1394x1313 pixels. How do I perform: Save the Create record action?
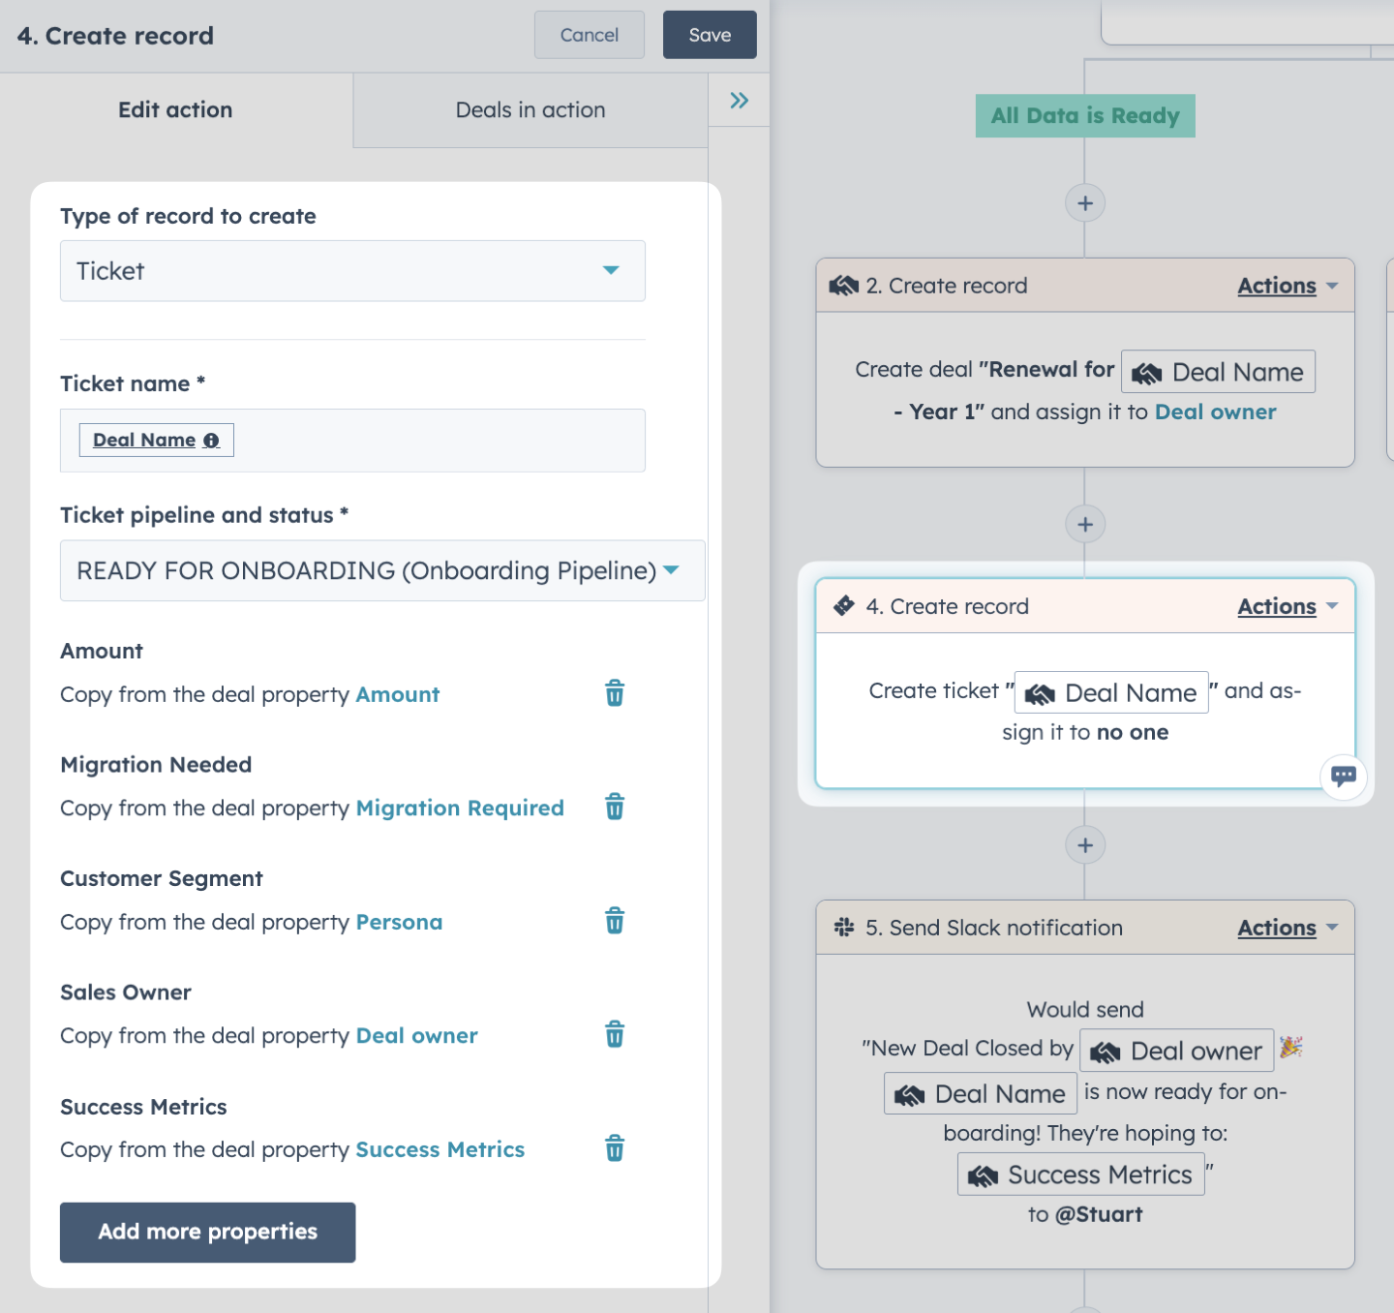pos(710,35)
